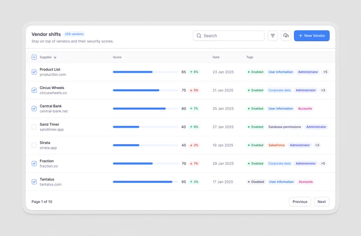
Task: Click the 2% down trend badge
Action: 194,145
